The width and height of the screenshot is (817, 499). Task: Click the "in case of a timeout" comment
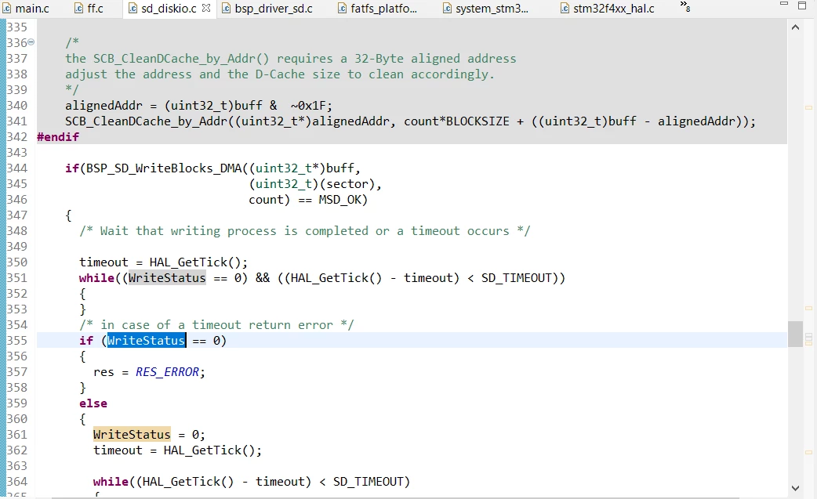pyautogui.click(x=216, y=324)
